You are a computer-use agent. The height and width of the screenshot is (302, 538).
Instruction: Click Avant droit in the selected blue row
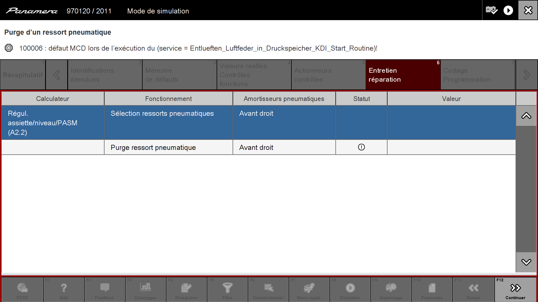(284, 122)
